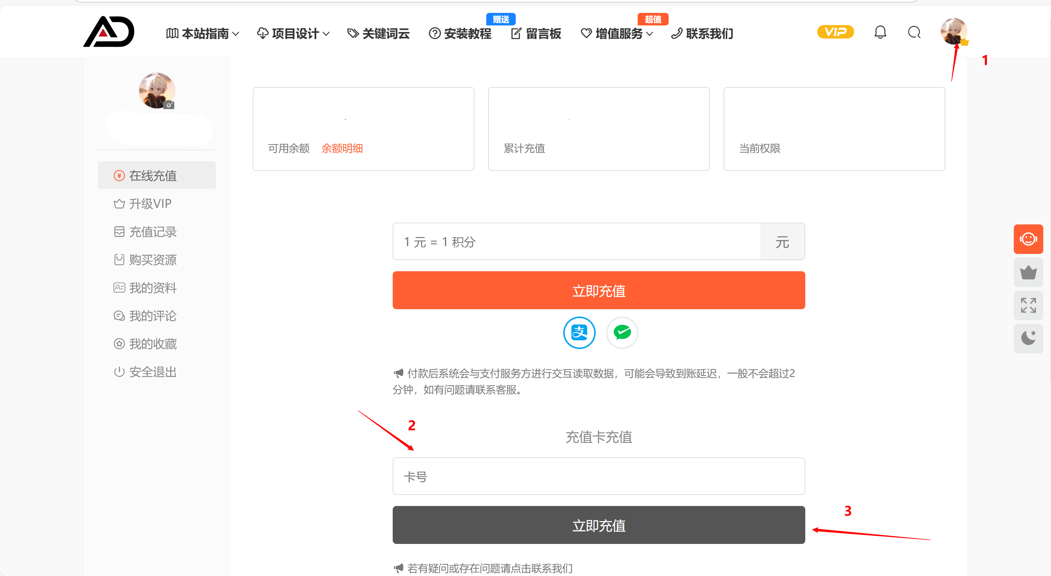Viewport: 1051px width, 576px height.
Task: Open the 余额明细 link
Action: 342,149
